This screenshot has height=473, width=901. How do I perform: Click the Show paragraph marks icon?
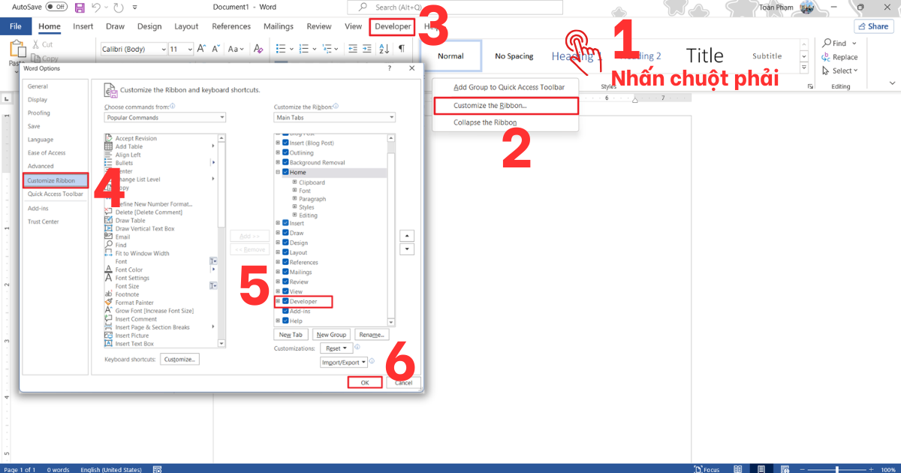pyautogui.click(x=402, y=49)
